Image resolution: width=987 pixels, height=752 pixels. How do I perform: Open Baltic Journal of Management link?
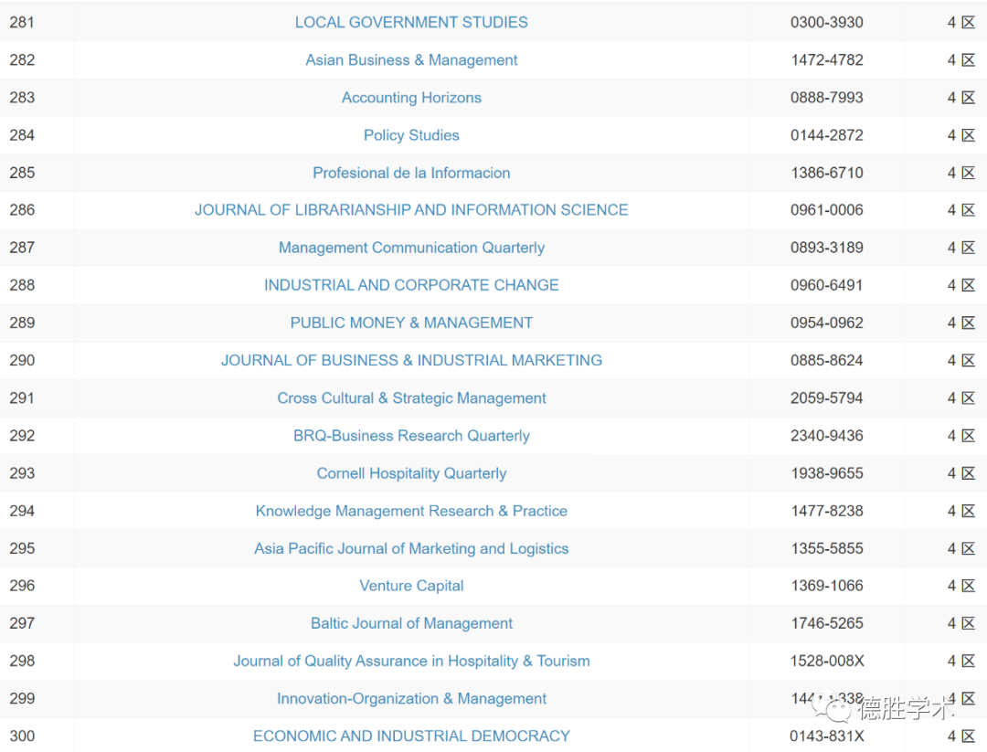pyautogui.click(x=411, y=624)
